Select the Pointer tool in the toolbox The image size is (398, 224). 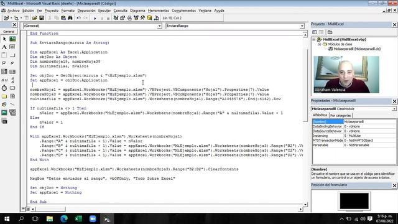[x=4, y=39]
